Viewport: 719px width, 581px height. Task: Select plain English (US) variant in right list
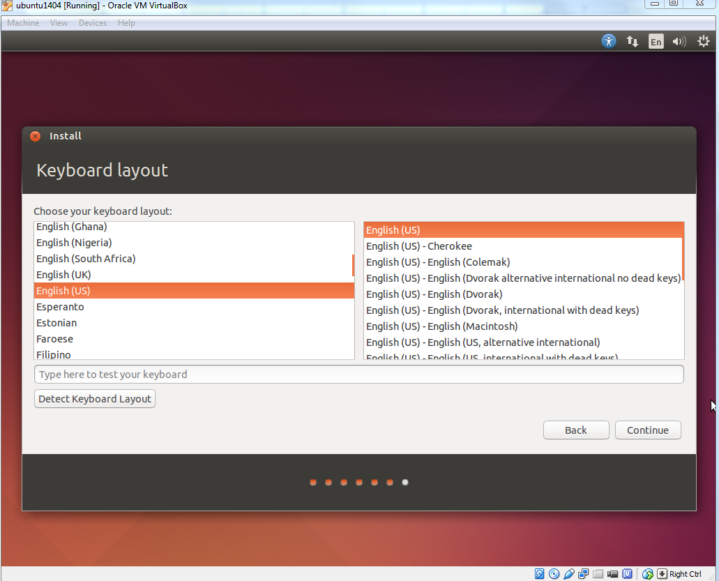coord(524,230)
